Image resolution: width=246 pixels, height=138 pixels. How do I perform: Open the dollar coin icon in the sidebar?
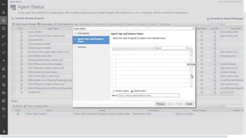[3, 101]
